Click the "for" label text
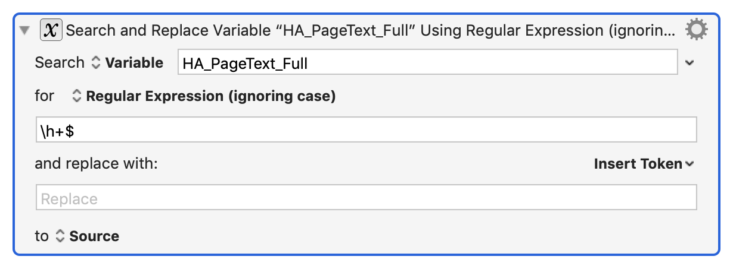The height and width of the screenshot is (272, 733). coord(45,96)
